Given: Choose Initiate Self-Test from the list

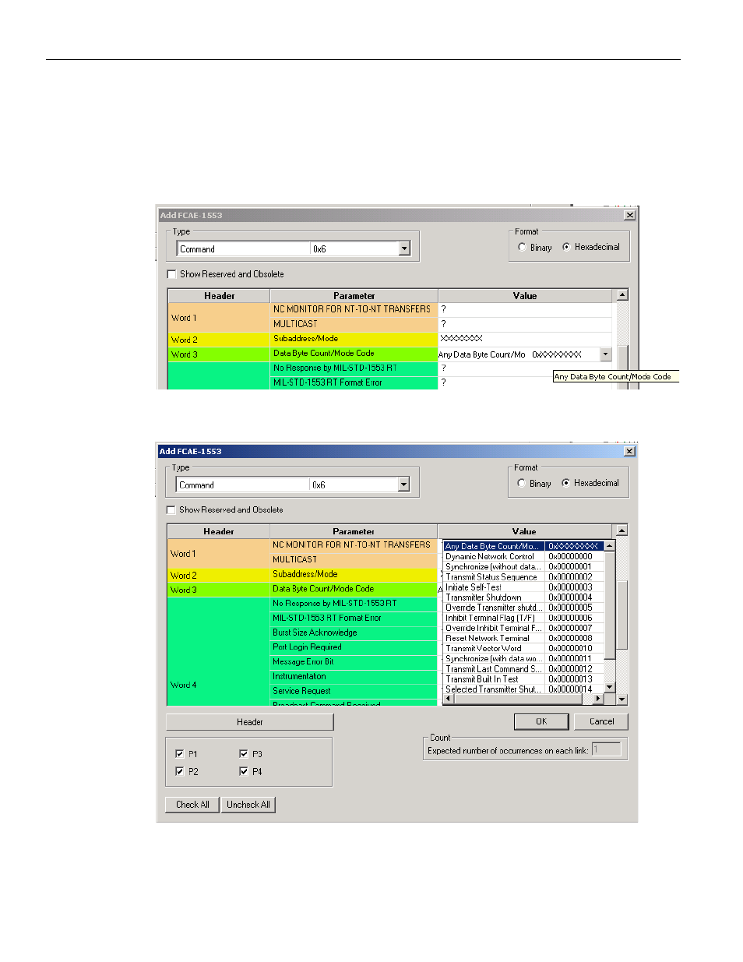Looking at the screenshot, I should point(523,587).
